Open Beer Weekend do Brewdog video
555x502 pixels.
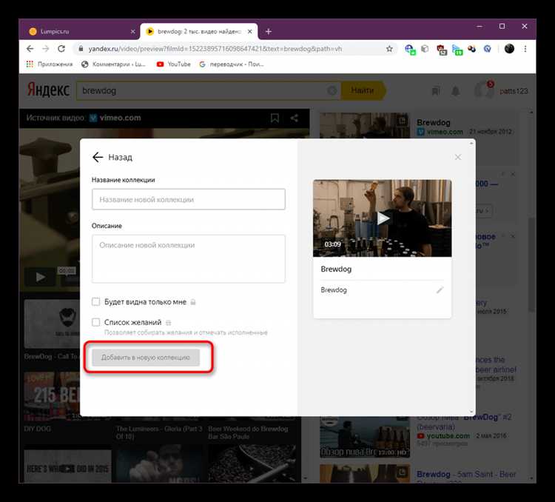point(248,432)
